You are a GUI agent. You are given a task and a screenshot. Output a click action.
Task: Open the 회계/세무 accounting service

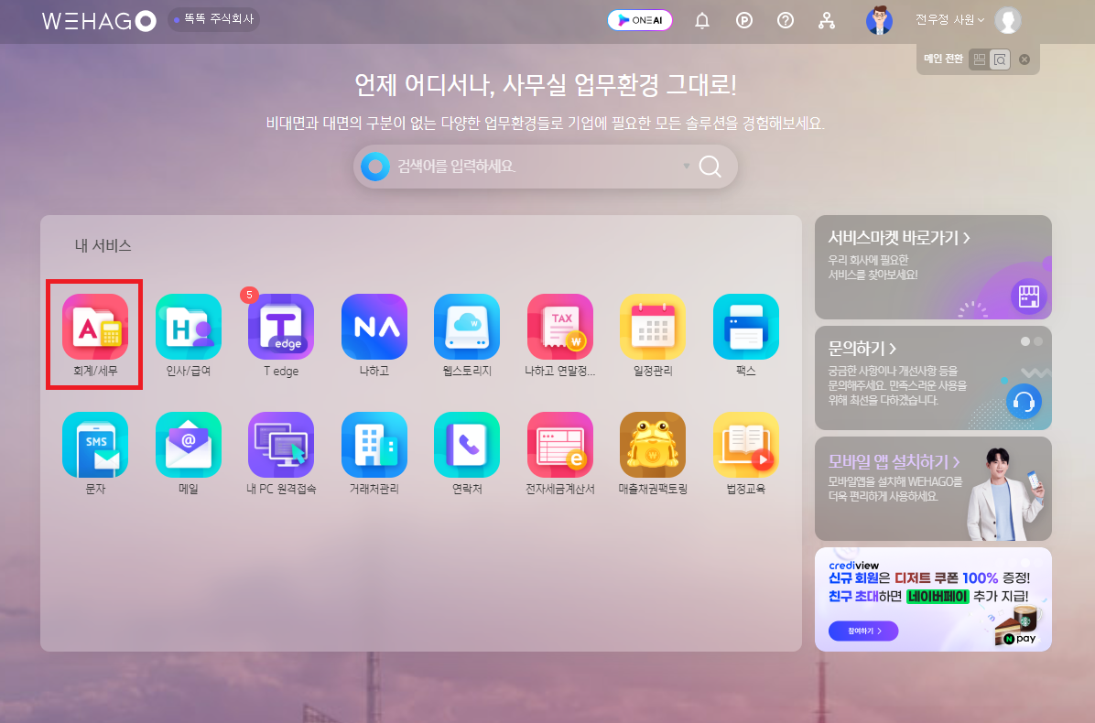(x=95, y=327)
